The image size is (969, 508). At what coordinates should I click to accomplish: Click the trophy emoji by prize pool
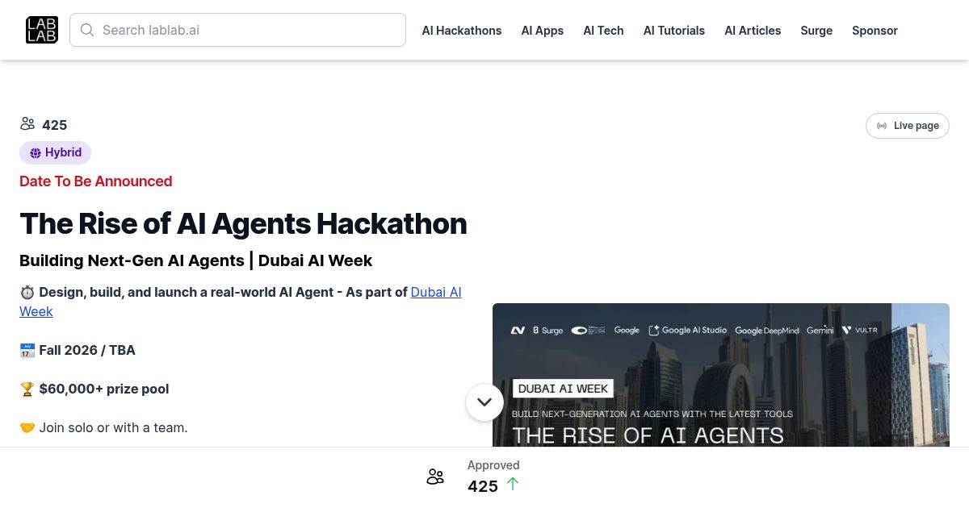point(27,389)
